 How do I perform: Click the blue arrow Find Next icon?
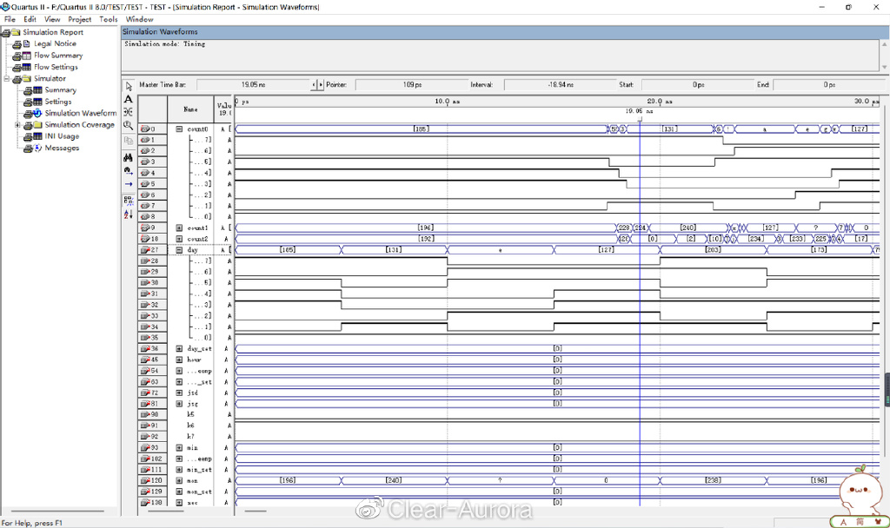tap(129, 184)
